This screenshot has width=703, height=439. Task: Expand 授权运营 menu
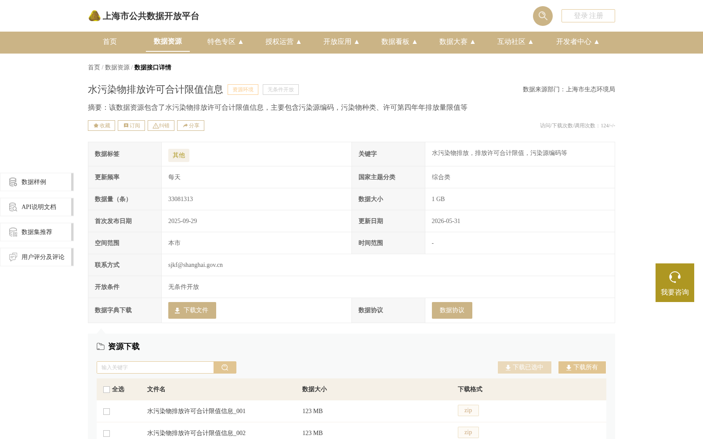(x=283, y=42)
